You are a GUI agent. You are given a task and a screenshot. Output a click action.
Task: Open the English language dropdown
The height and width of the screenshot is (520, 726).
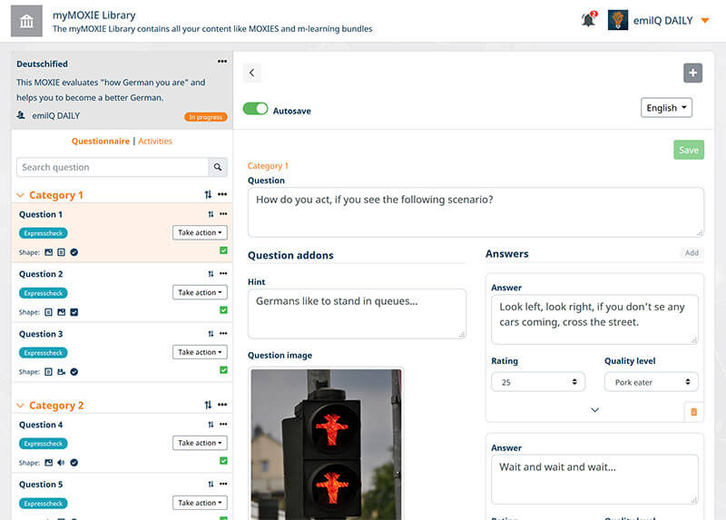pos(666,108)
